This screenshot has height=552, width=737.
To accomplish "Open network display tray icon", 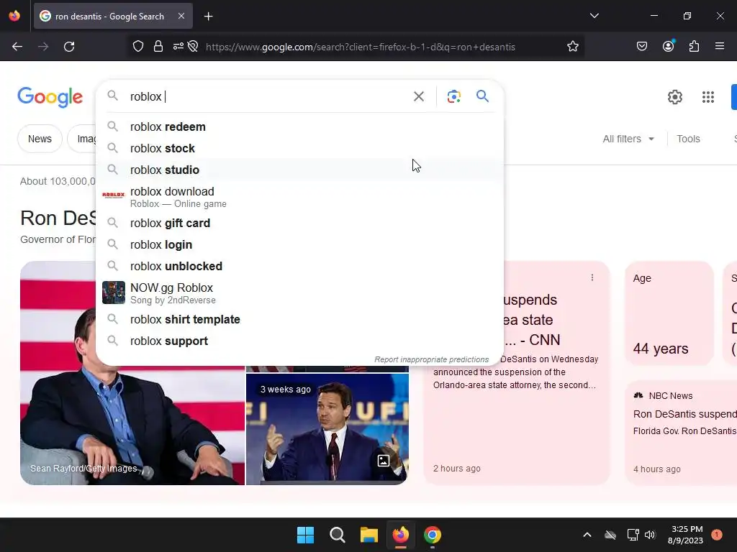I will click(633, 535).
